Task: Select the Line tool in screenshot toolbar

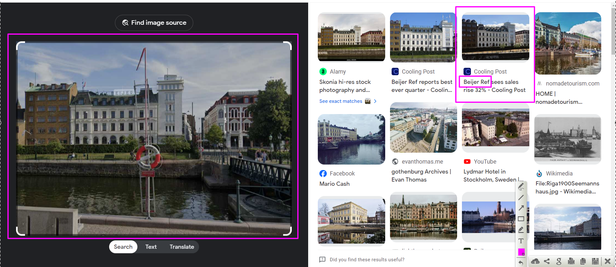Action: click(x=521, y=198)
